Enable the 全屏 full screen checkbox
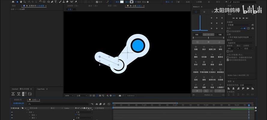The width and height of the screenshot is (267, 120). 228,51
